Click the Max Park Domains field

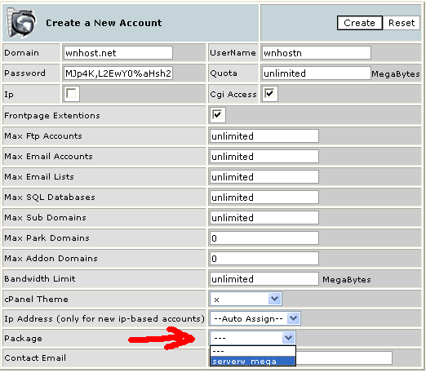pyautogui.click(x=264, y=238)
